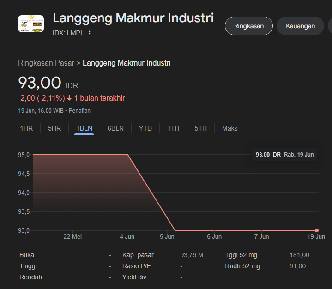Screen dimensions: 332x289
Task: Click the partially visible button right of Keuangan
Action: (x=329, y=26)
